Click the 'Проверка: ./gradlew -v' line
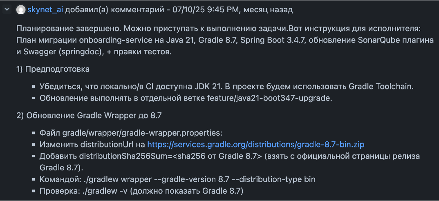The height and width of the screenshot is (201, 439). (x=141, y=191)
